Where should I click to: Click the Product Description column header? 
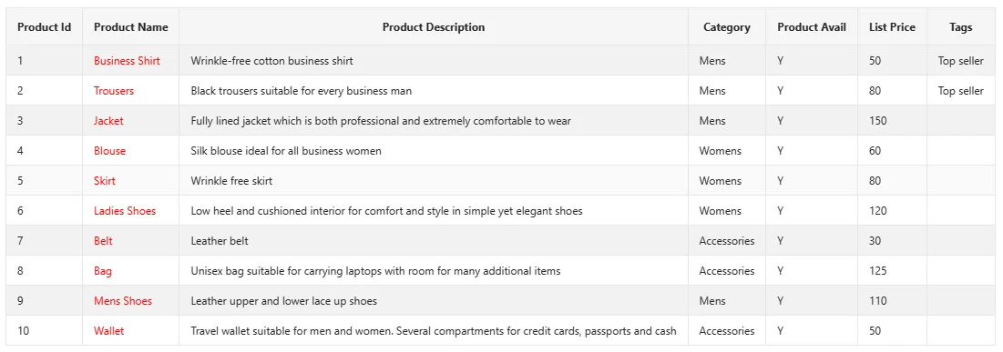[x=434, y=26]
